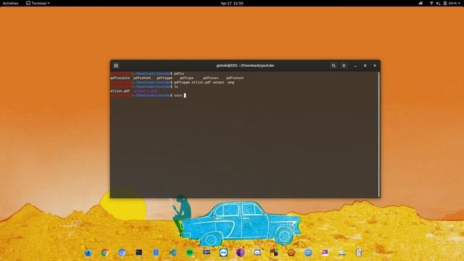The image size is (464, 261).
Task: Open the Trash icon in the dock
Action: click(x=359, y=252)
